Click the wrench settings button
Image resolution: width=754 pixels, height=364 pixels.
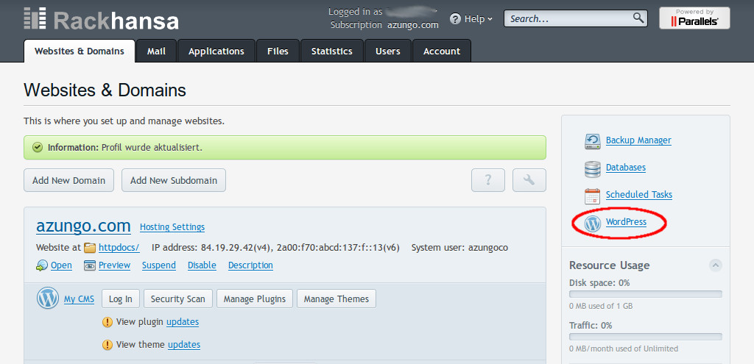(x=529, y=181)
